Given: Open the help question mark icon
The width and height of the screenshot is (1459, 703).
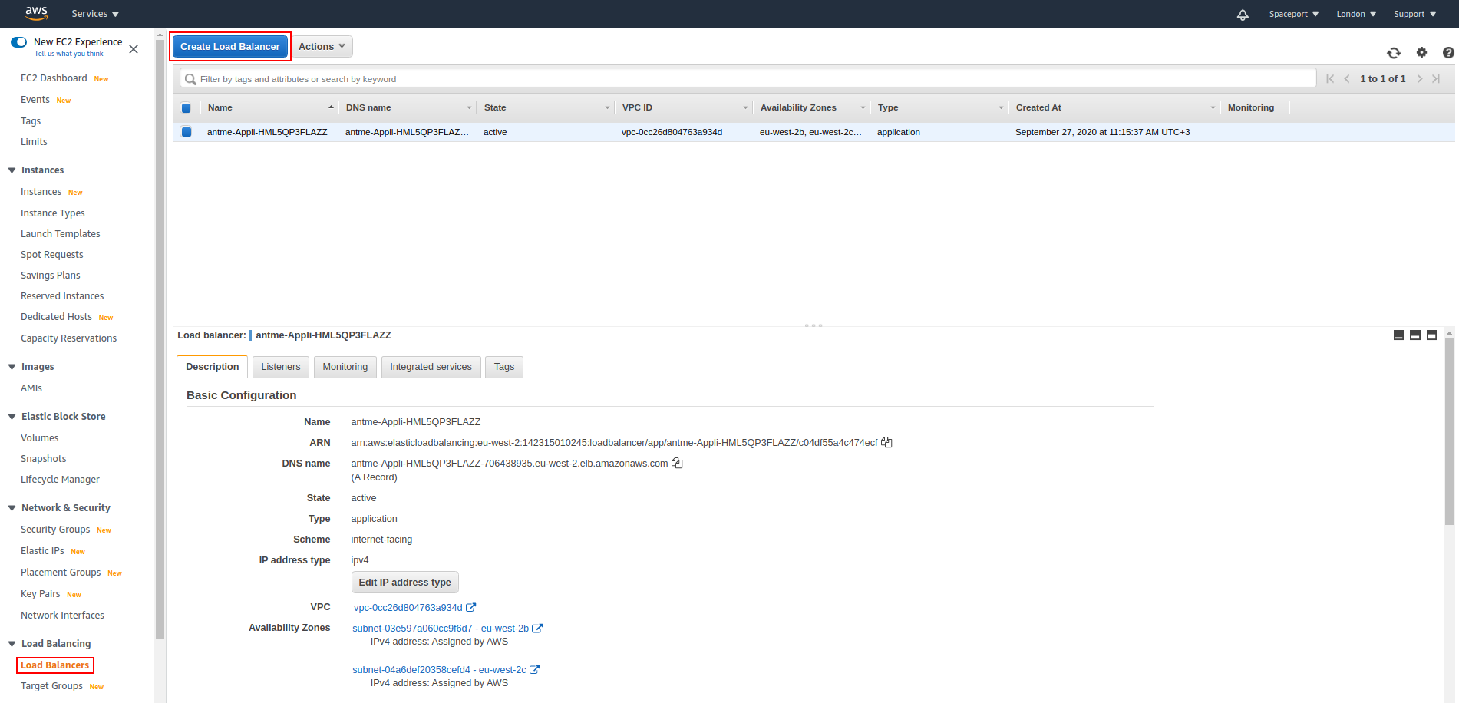Looking at the screenshot, I should coord(1448,52).
